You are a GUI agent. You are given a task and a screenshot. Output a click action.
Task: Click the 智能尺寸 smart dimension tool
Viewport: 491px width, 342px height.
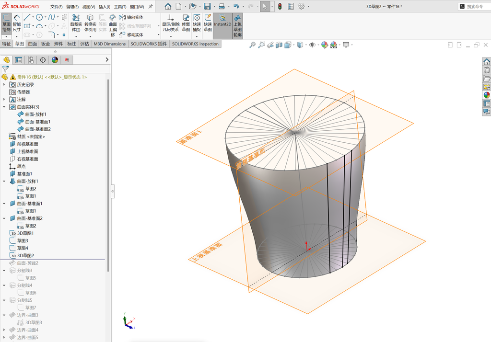17,23
